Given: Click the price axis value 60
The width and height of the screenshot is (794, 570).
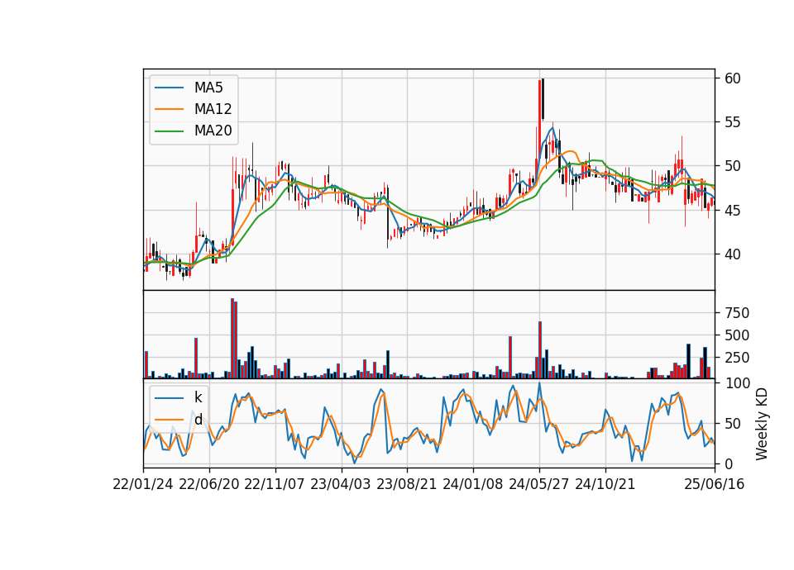Looking at the screenshot, I should coord(733,78).
